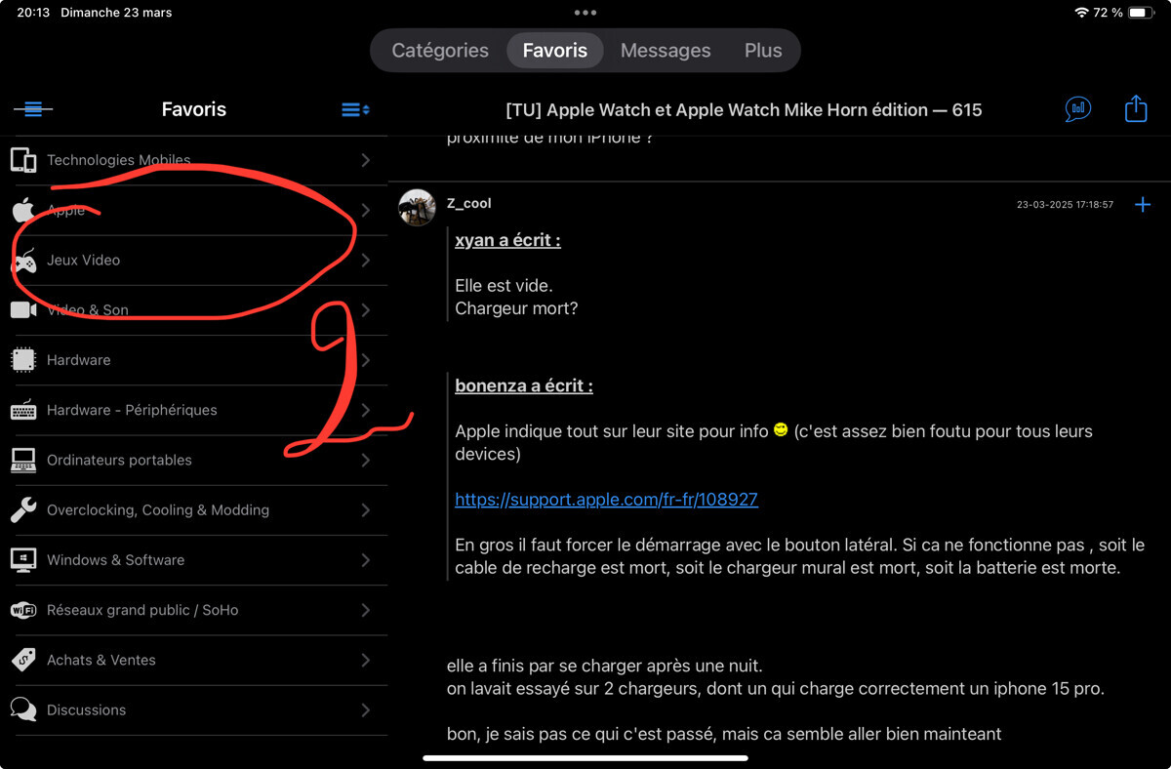Image resolution: width=1171 pixels, height=769 pixels.
Task: Open the Plus tab
Action: pyautogui.click(x=762, y=51)
